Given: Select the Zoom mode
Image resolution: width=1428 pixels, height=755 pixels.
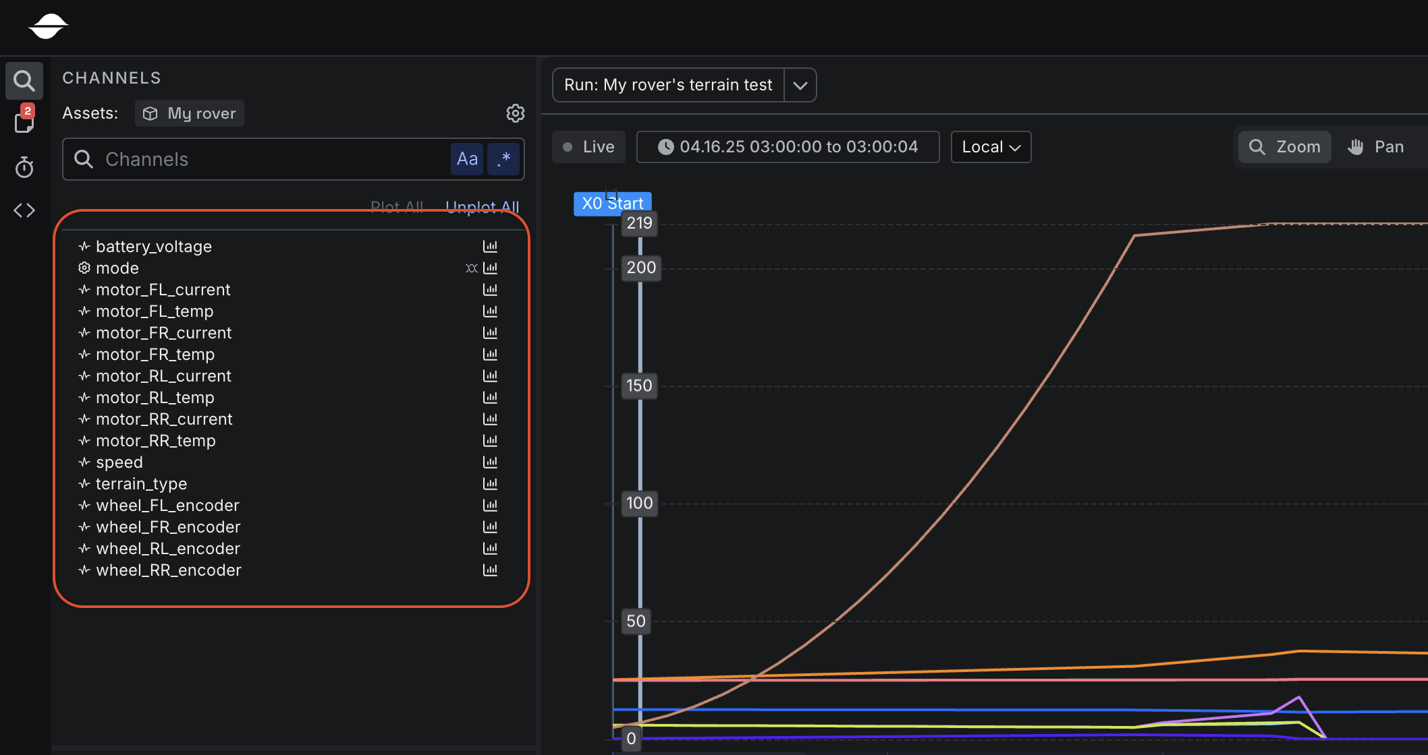Looking at the screenshot, I should click(1284, 147).
